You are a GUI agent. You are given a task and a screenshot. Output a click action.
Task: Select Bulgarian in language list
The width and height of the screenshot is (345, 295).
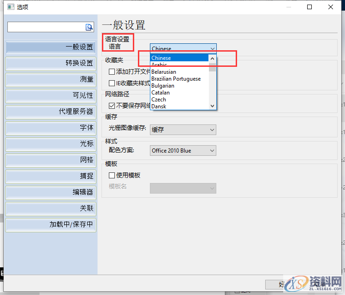tap(179, 86)
